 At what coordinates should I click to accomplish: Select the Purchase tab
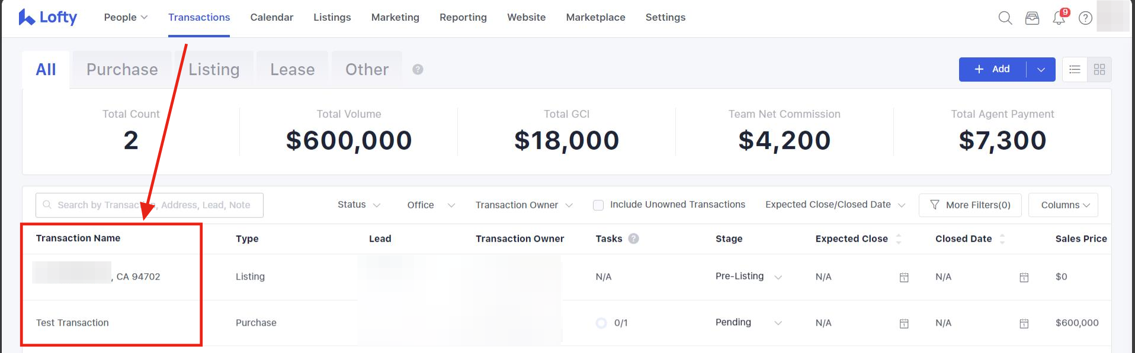(x=122, y=70)
